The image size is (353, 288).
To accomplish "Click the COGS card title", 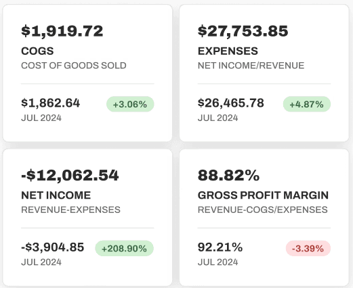I will click(37, 51).
